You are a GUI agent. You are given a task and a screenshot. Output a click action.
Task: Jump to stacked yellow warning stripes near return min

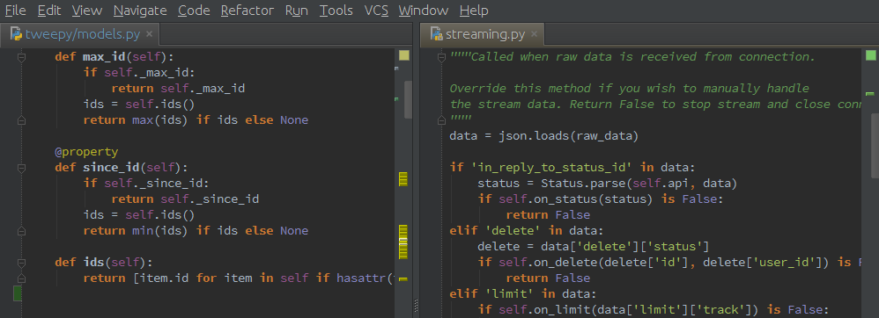coord(403,242)
